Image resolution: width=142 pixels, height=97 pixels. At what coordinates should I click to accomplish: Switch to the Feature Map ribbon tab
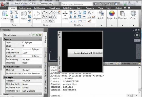(25, 8)
